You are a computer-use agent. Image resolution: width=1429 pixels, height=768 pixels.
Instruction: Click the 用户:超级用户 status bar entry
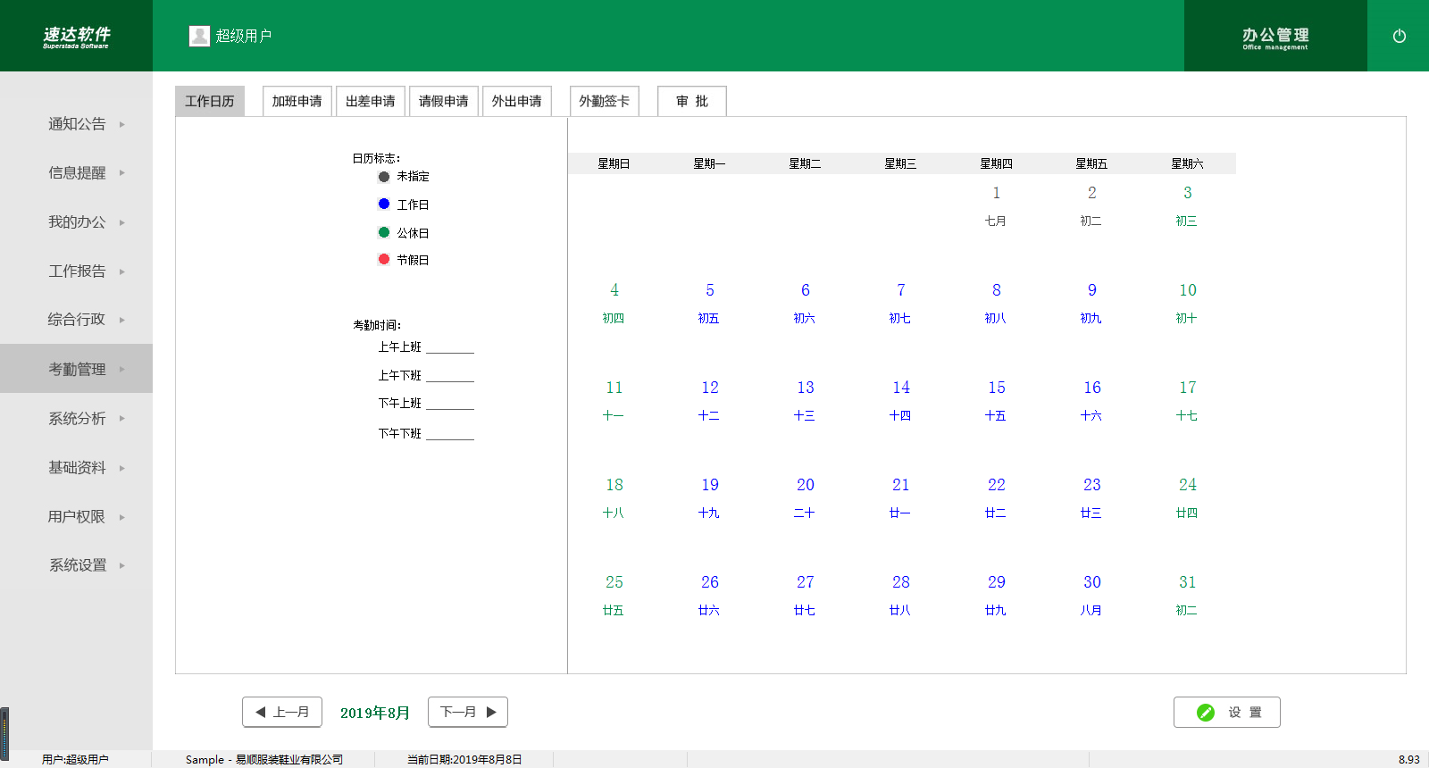(x=75, y=760)
